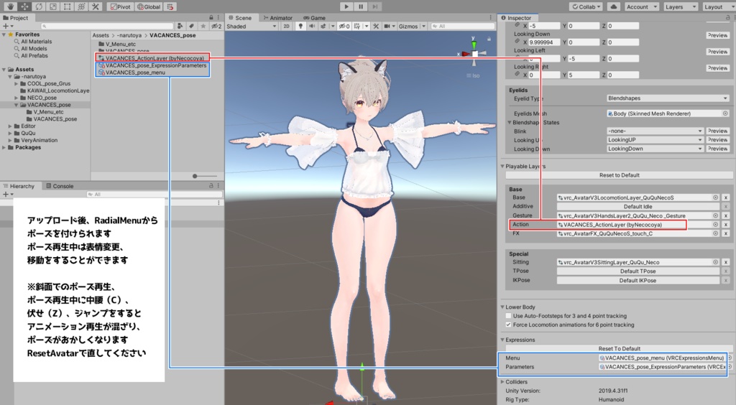Collapse the Playable Layers section

[502, 167]
